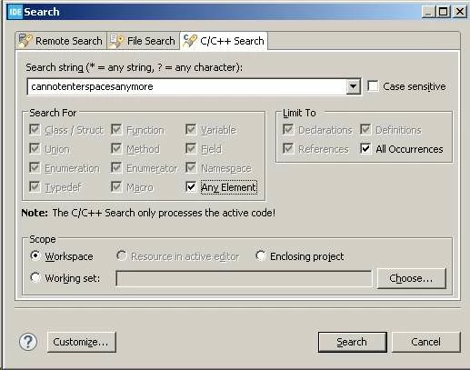Open the search string history dropdown
Image resolution: width=470 pixels, height=370 pixels.
353,86
